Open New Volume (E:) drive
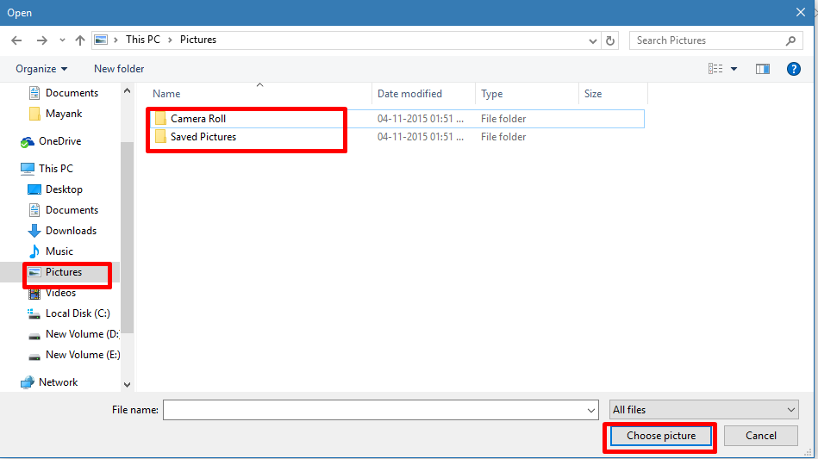 point(83,355)
